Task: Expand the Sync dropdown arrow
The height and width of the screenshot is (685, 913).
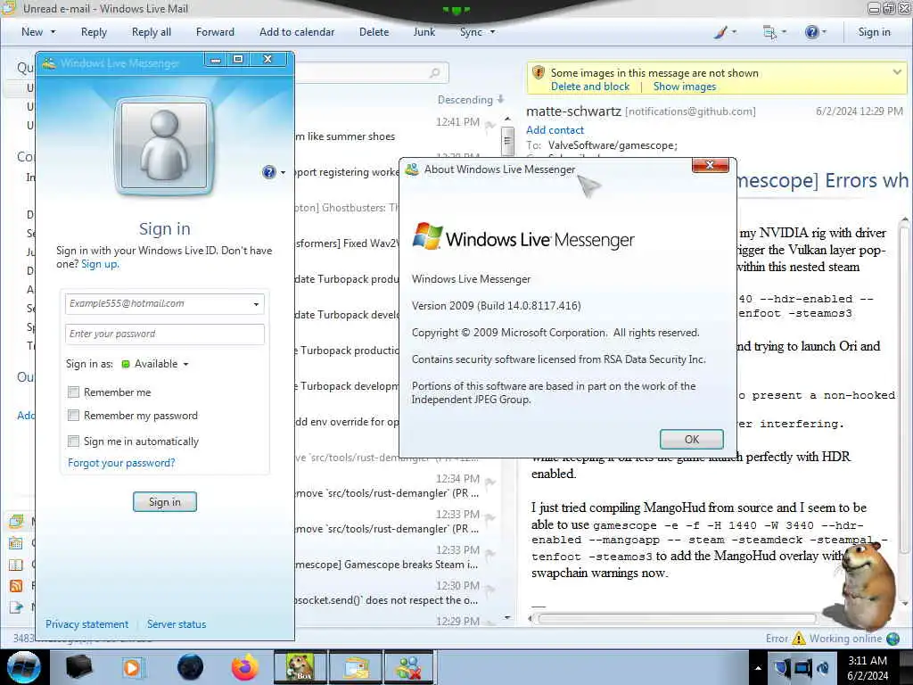Action: (492, 32)
